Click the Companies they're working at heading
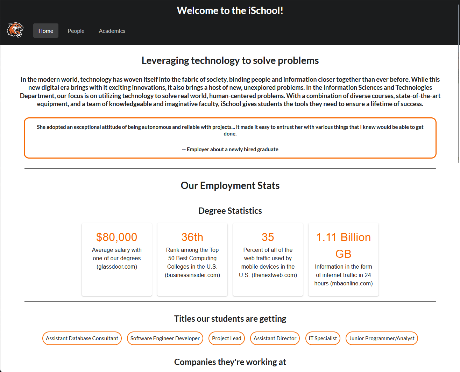 tap(230, 362)
